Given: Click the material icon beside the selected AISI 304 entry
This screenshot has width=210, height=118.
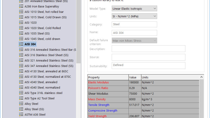Looking at the screenshot, I should pos(21,44).
